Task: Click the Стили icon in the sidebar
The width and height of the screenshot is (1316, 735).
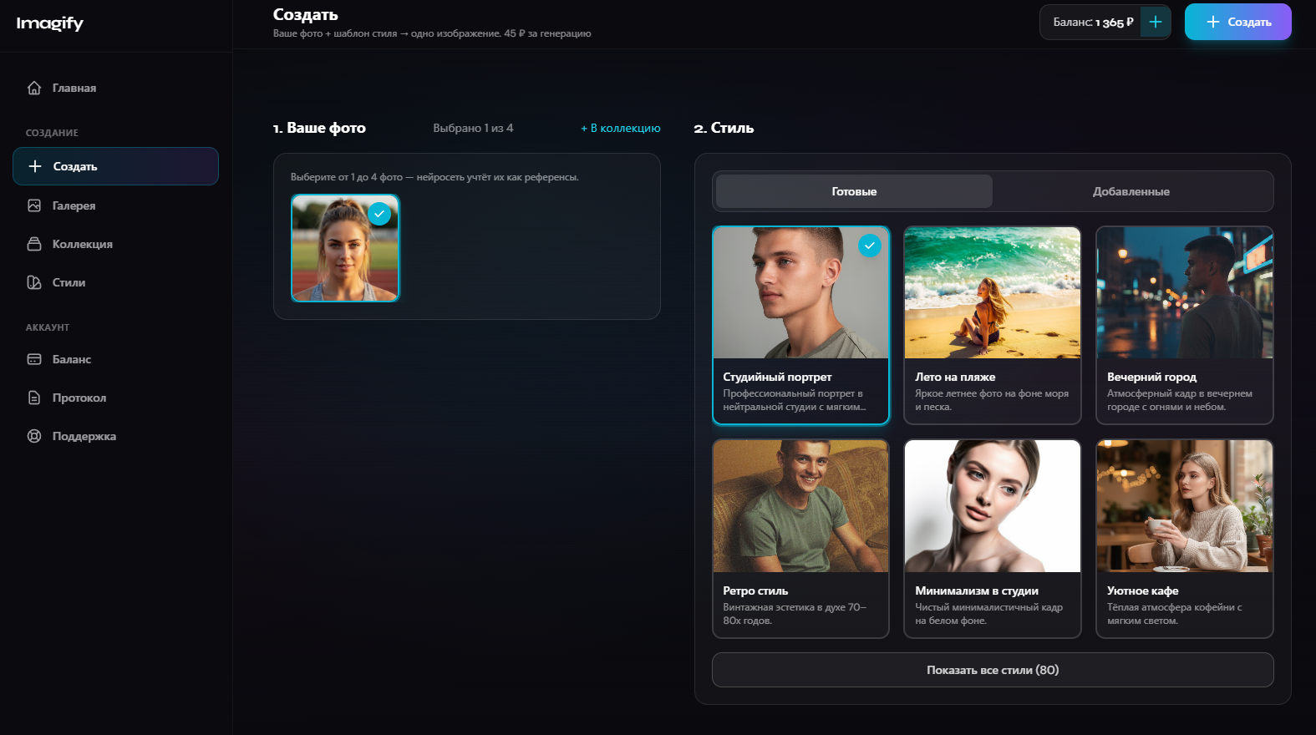Action: click(34, 282)
